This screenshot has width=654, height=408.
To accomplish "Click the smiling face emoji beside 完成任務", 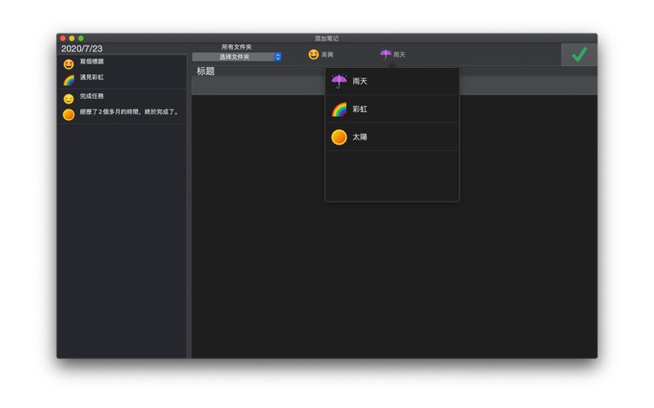I will click(x=69, y=99).
